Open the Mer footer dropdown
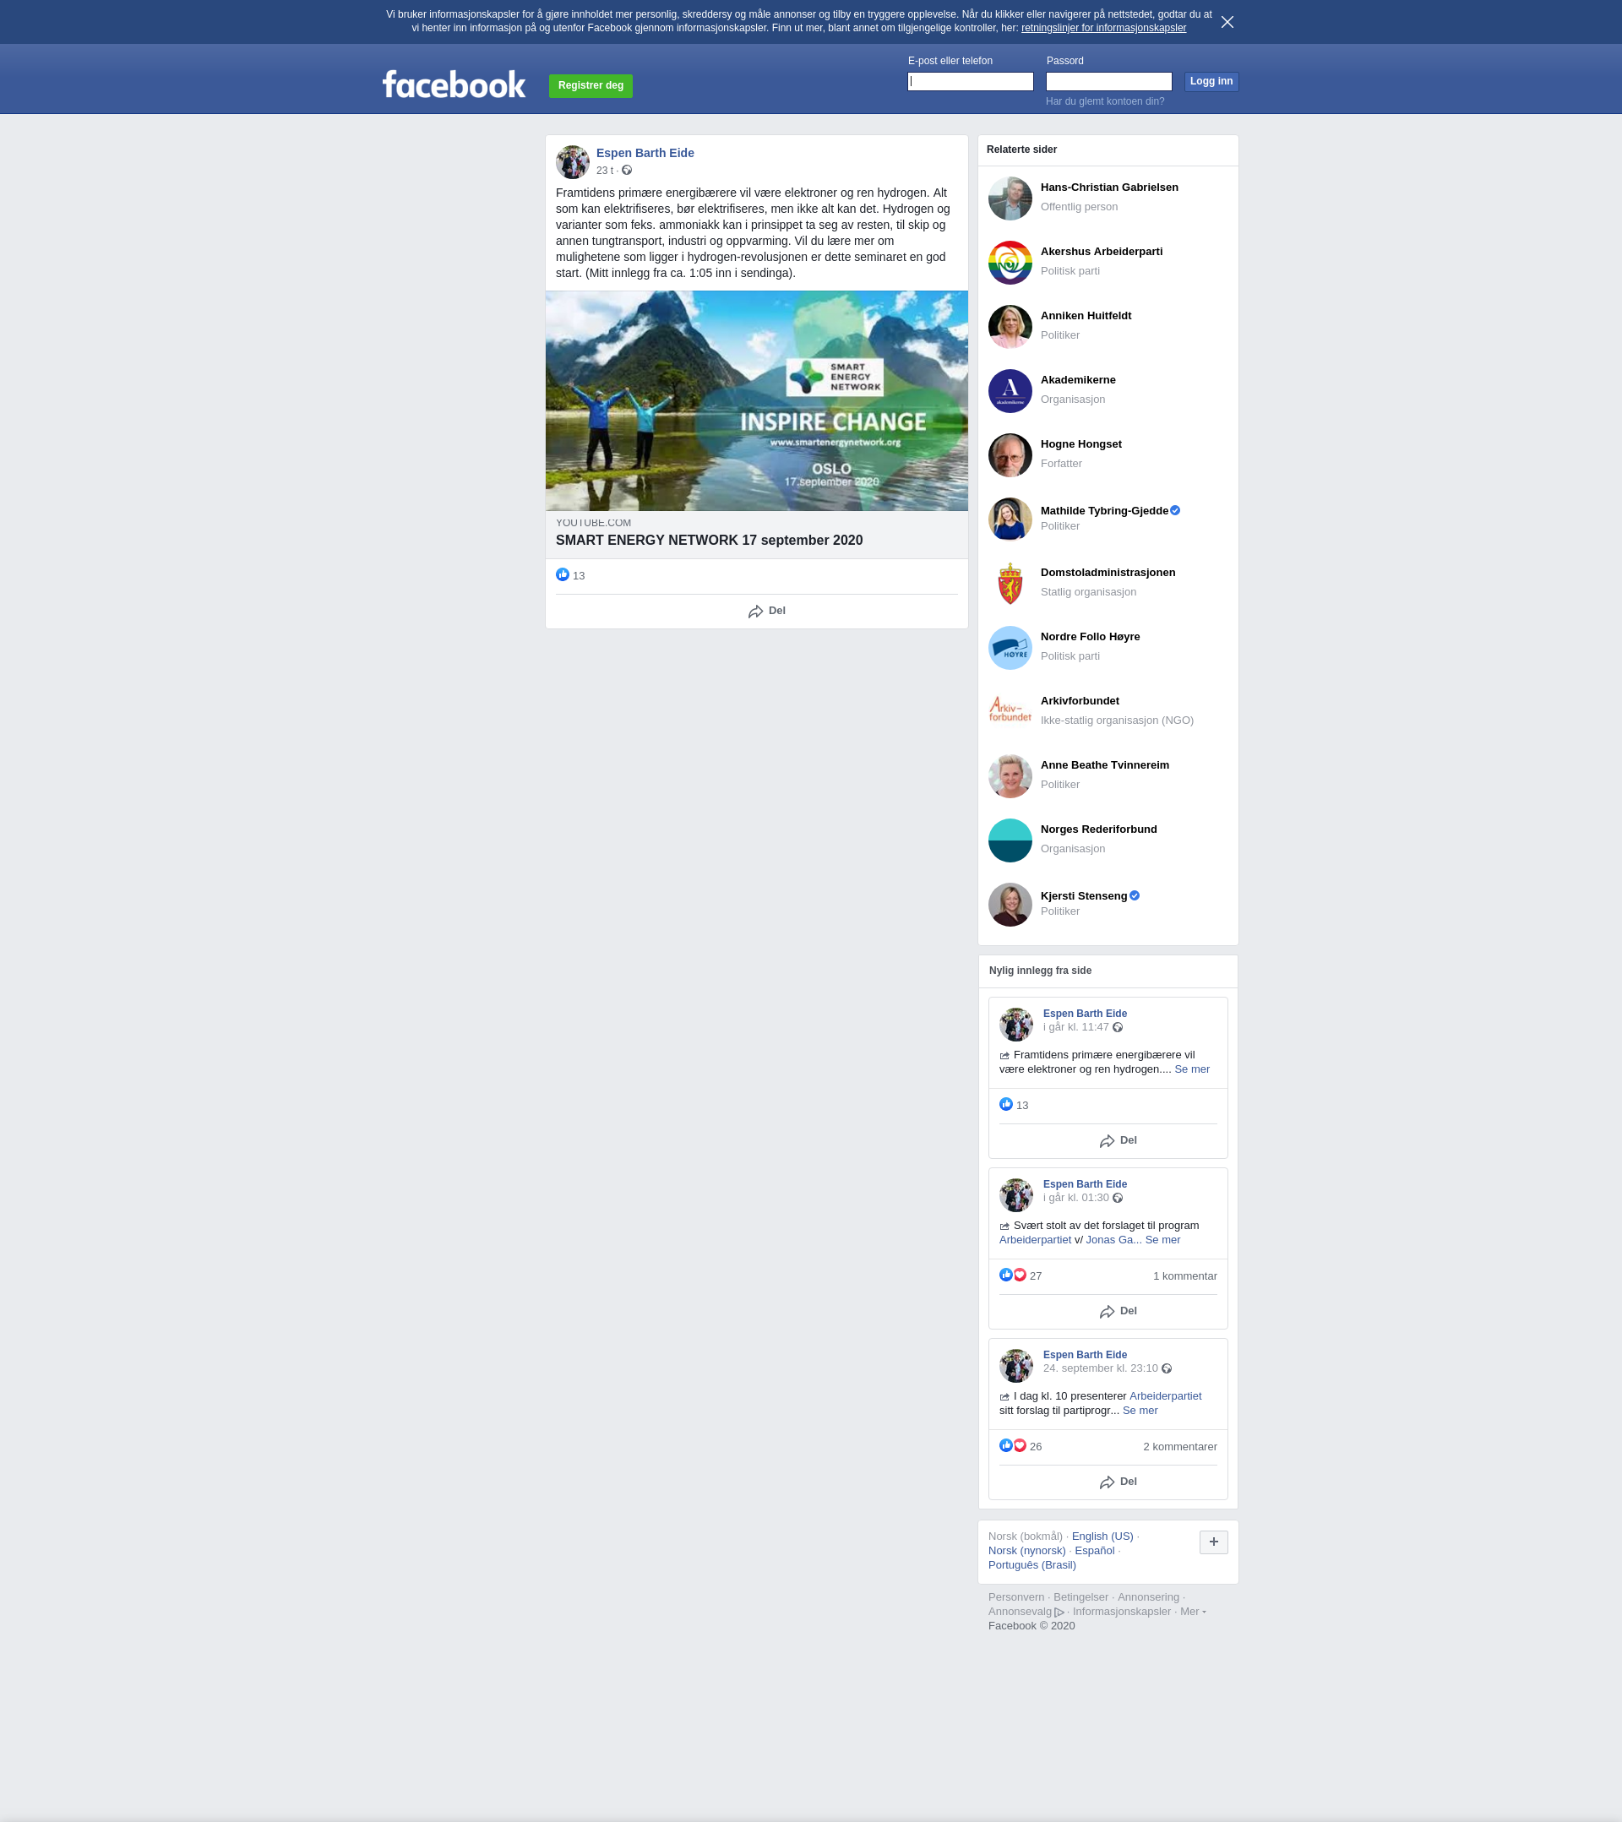The height and width of the screenshot is (1822, 1622). click(x=1192, y=1612)
